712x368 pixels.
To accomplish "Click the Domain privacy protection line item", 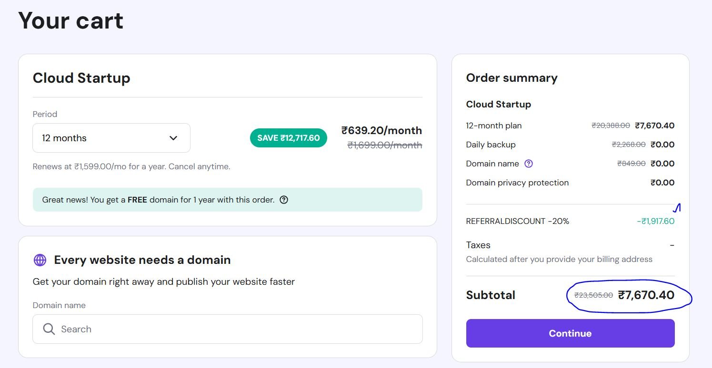I will (517, 183).
